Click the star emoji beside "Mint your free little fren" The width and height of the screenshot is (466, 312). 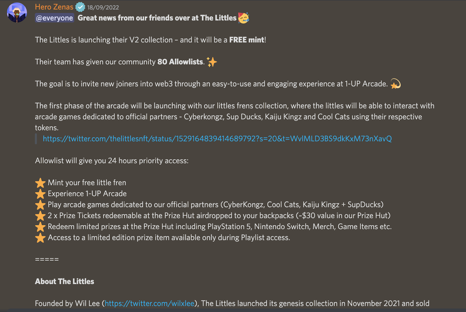(40, 183)
